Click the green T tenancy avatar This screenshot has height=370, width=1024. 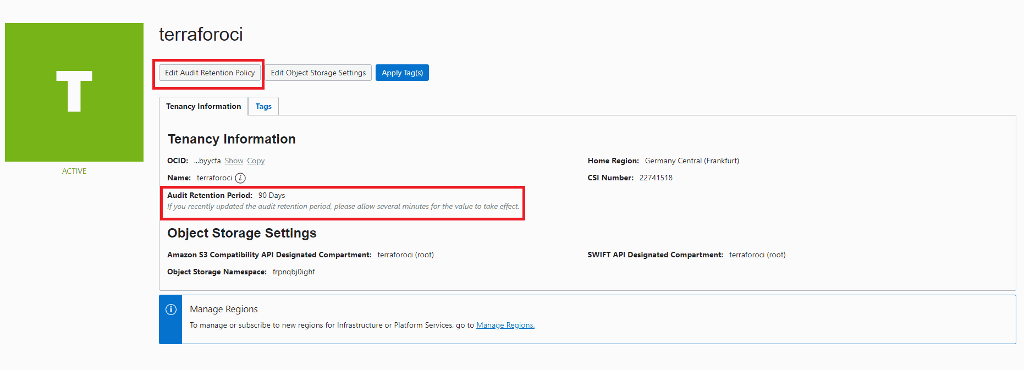74,92
